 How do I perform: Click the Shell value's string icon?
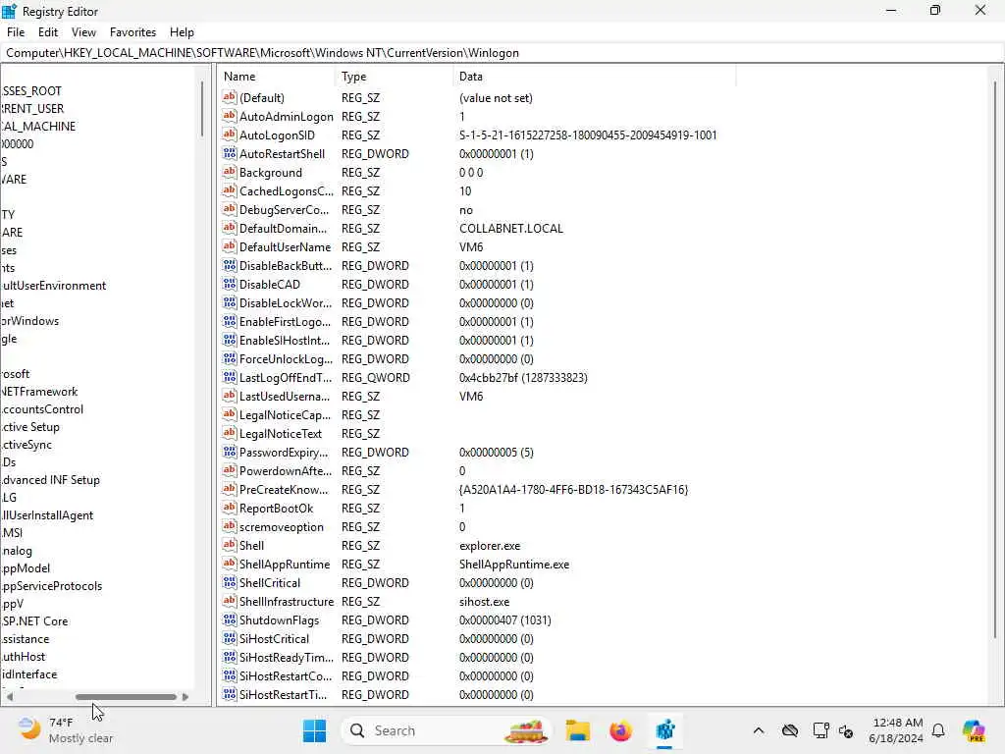pyautogui.click(x=230, y=545)
